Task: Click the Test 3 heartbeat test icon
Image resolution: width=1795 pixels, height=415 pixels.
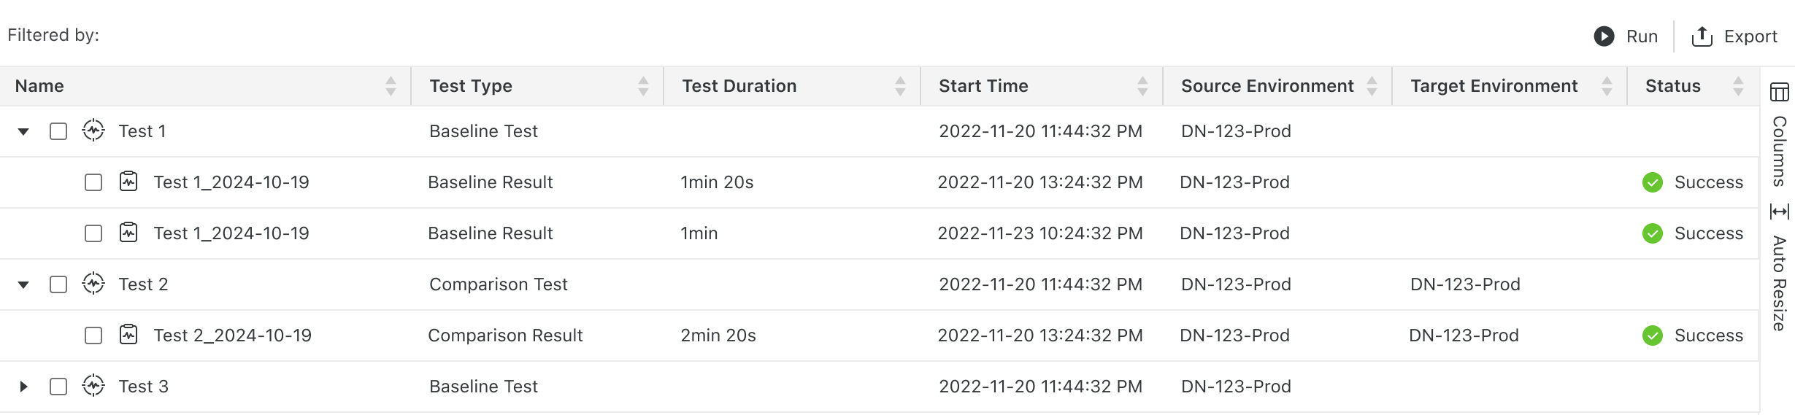Action: (93, 386)
